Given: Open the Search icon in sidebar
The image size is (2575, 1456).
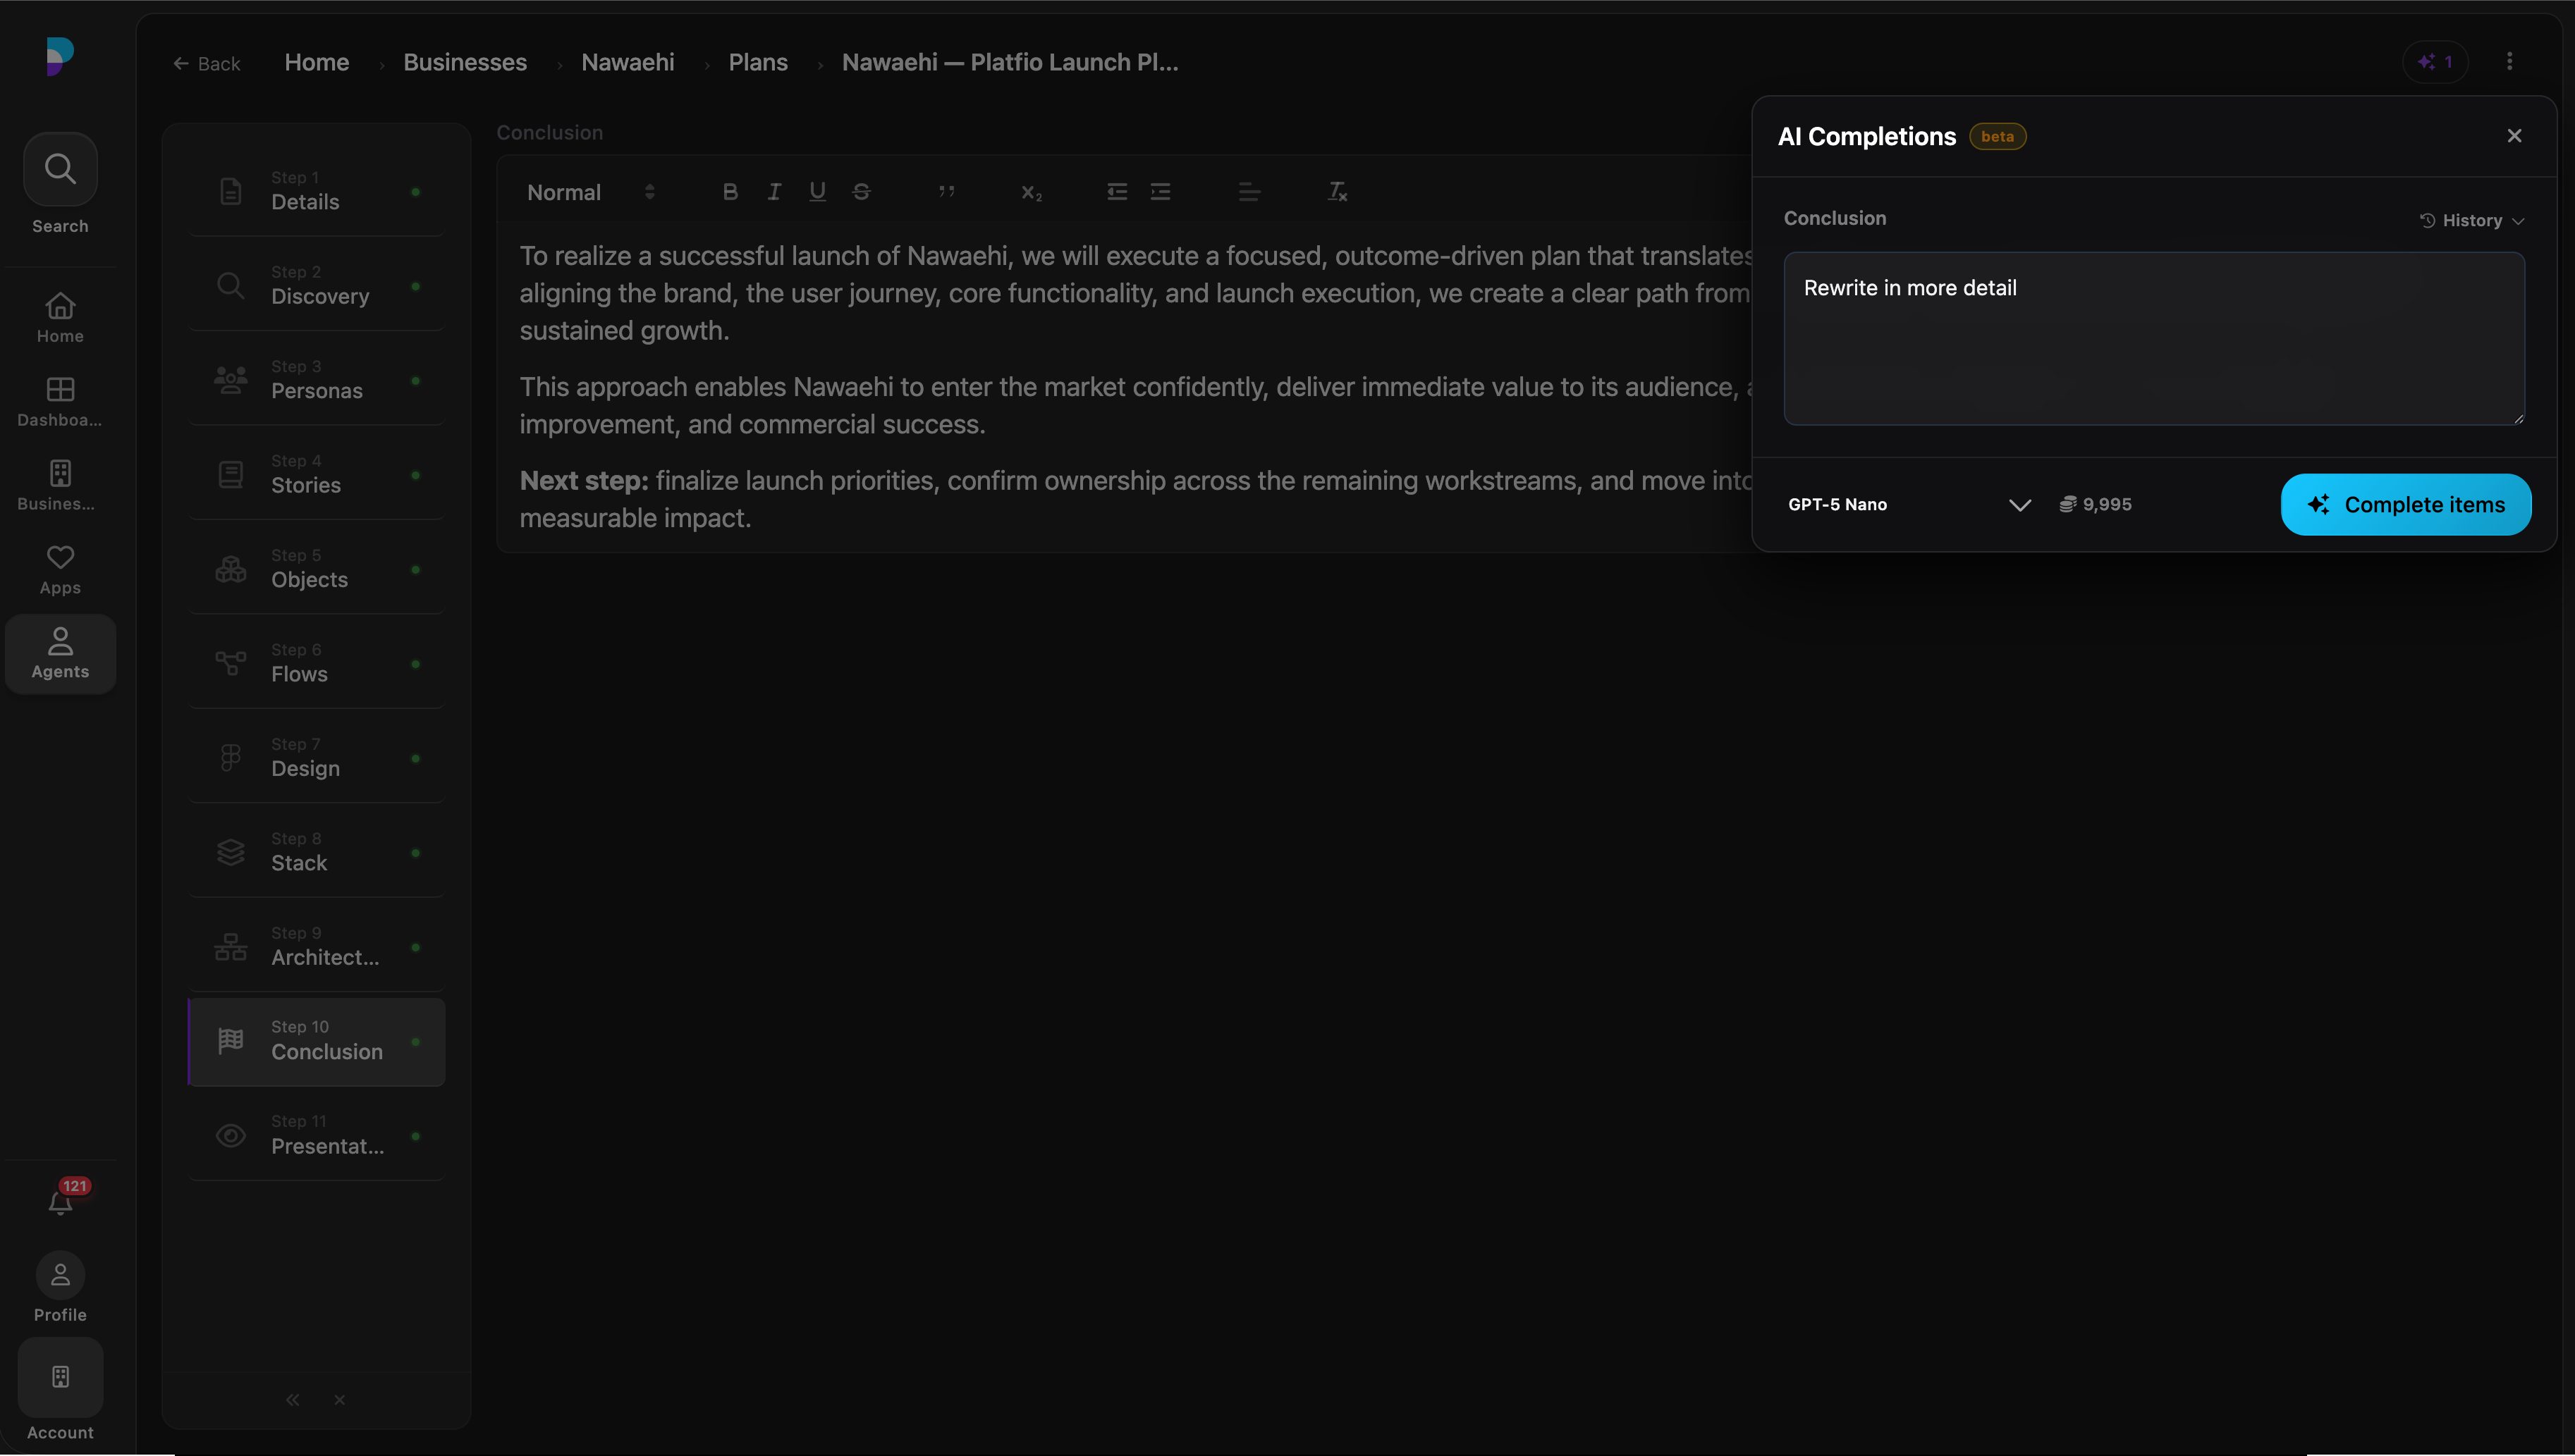Looking at the screenshot, I should pyautogui.click(x=60, y=169).
